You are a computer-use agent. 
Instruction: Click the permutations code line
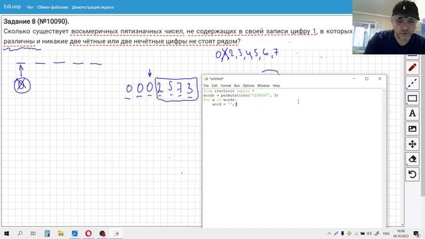240,96
